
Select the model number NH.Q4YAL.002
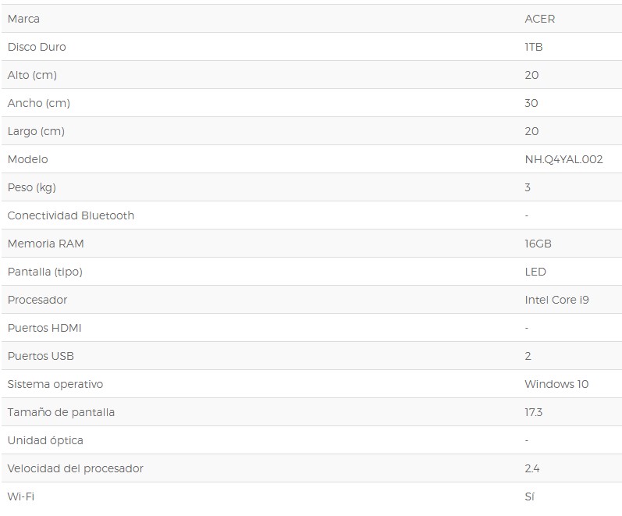[563, 159]
